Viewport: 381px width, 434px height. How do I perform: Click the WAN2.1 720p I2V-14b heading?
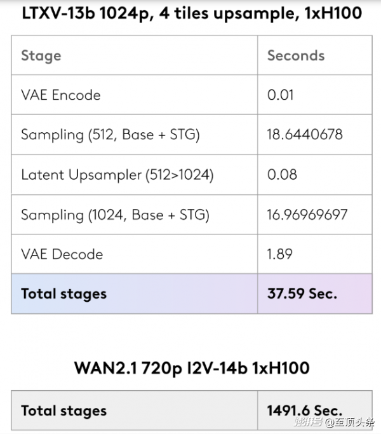tap(192, 369)
